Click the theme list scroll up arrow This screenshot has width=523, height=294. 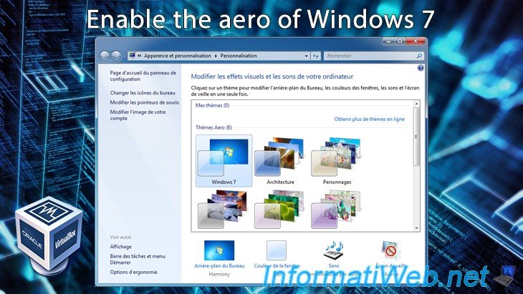click(x=416, y=104)
